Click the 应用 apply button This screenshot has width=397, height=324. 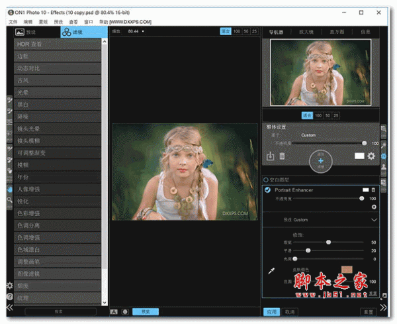click(x=271, y=311)
